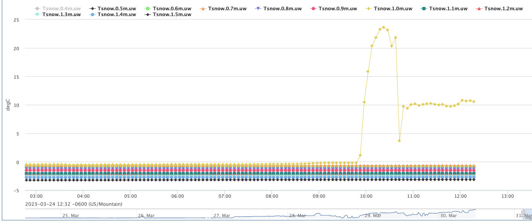
Task: Click the red circle Tsnow.0.9m.uw legend marker
Action: pyautogui.click(x=313, y=8)
